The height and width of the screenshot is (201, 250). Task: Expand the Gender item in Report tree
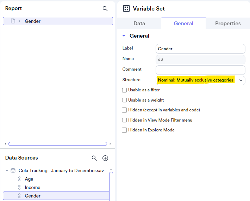point(19,21)
